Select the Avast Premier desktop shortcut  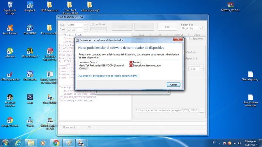tap(10, 30)
